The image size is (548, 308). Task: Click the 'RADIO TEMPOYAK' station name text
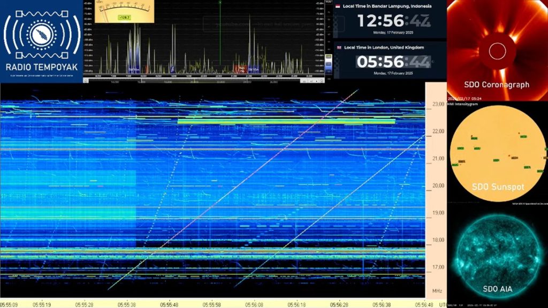pyautogui.click(x=42, y=67)
